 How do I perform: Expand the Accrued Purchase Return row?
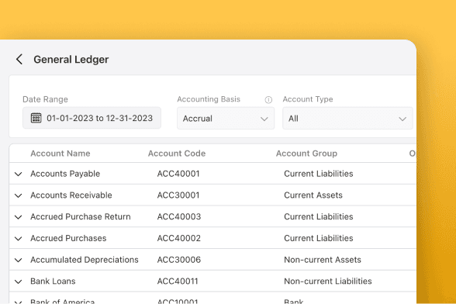coord(19,217)
